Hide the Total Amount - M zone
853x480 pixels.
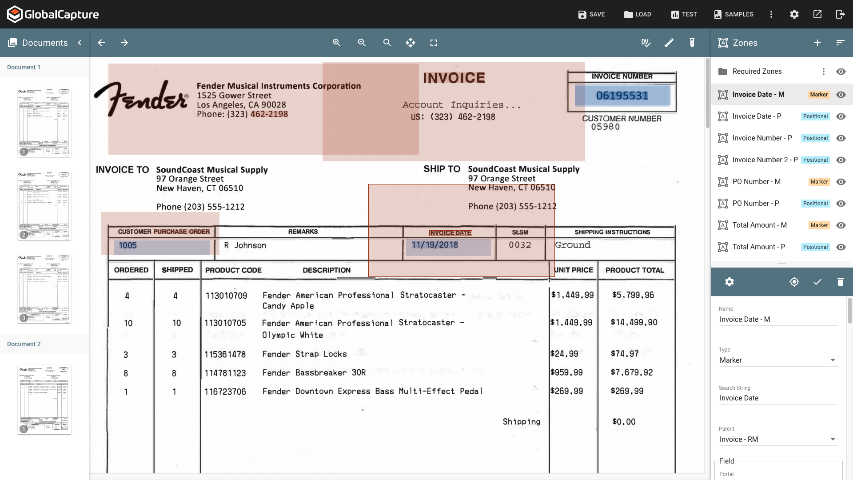click(841, 225)
